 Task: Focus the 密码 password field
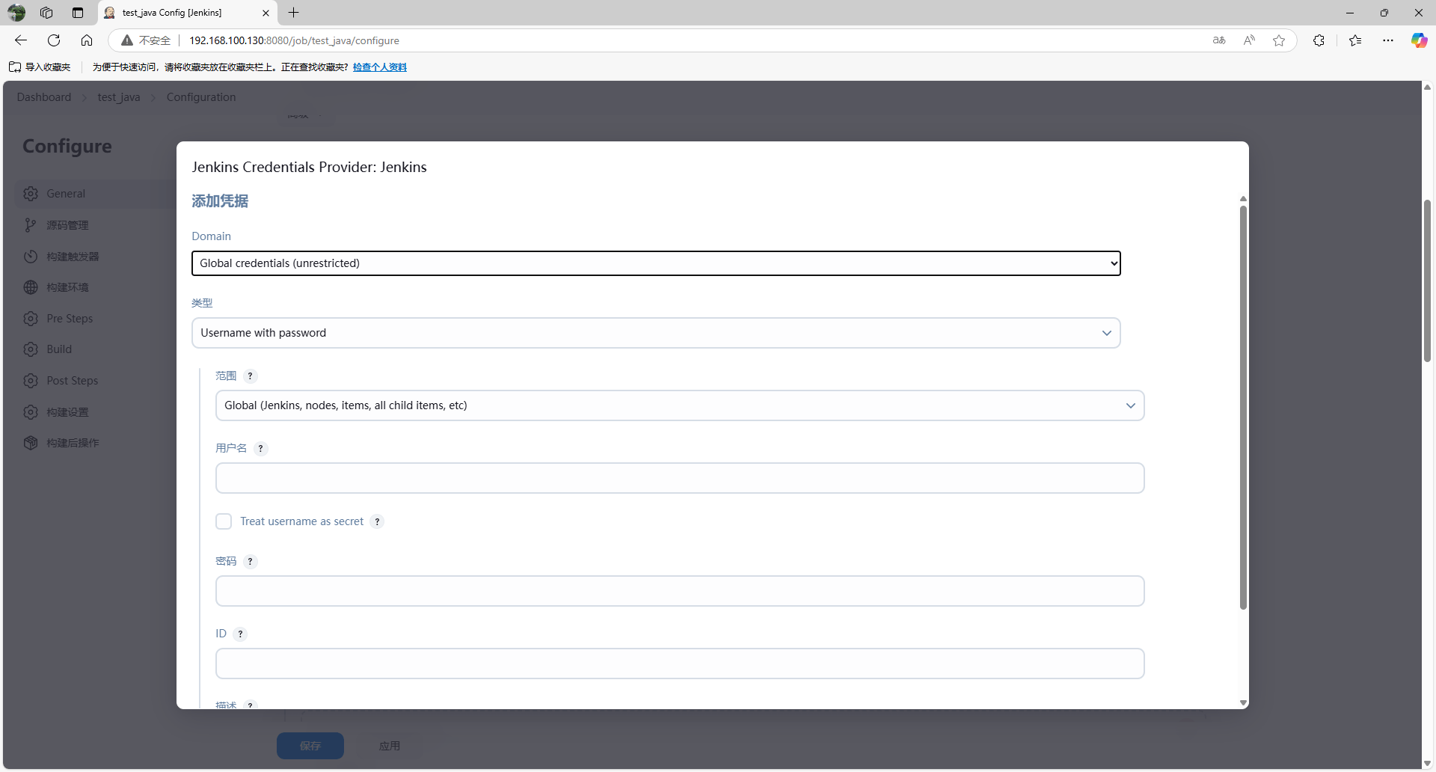[x=679, y=591]
